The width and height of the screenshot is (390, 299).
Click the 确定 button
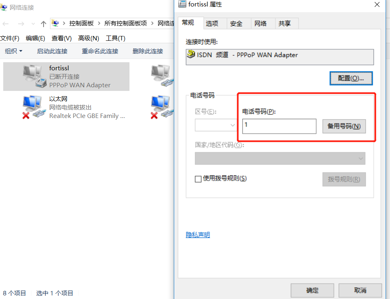[312, 290]
